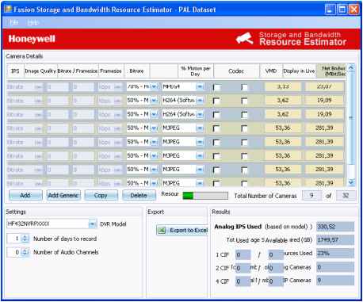Click the first field next to 4 CIF
Image resolution: width=363 pixels, height=302 pixels.
[x=243, y=281]
